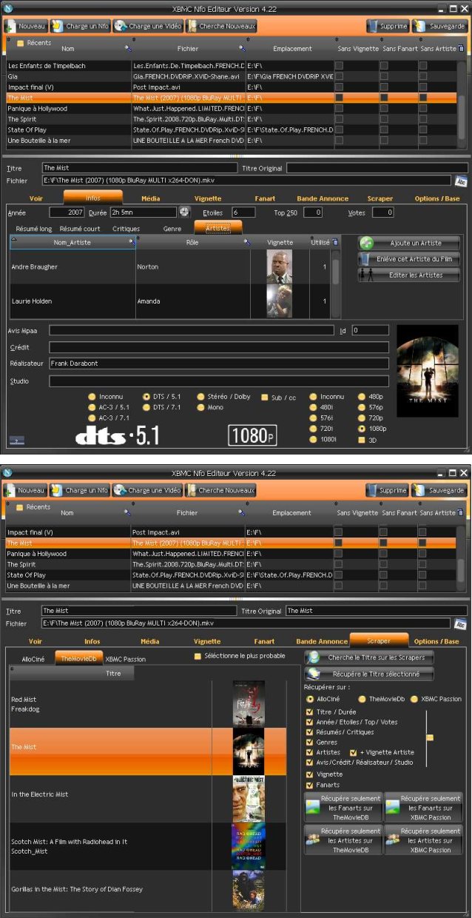Click the Abc icon beside Fichier, bottom window
This screenshot has width=472, height=918.
[461, 623]
